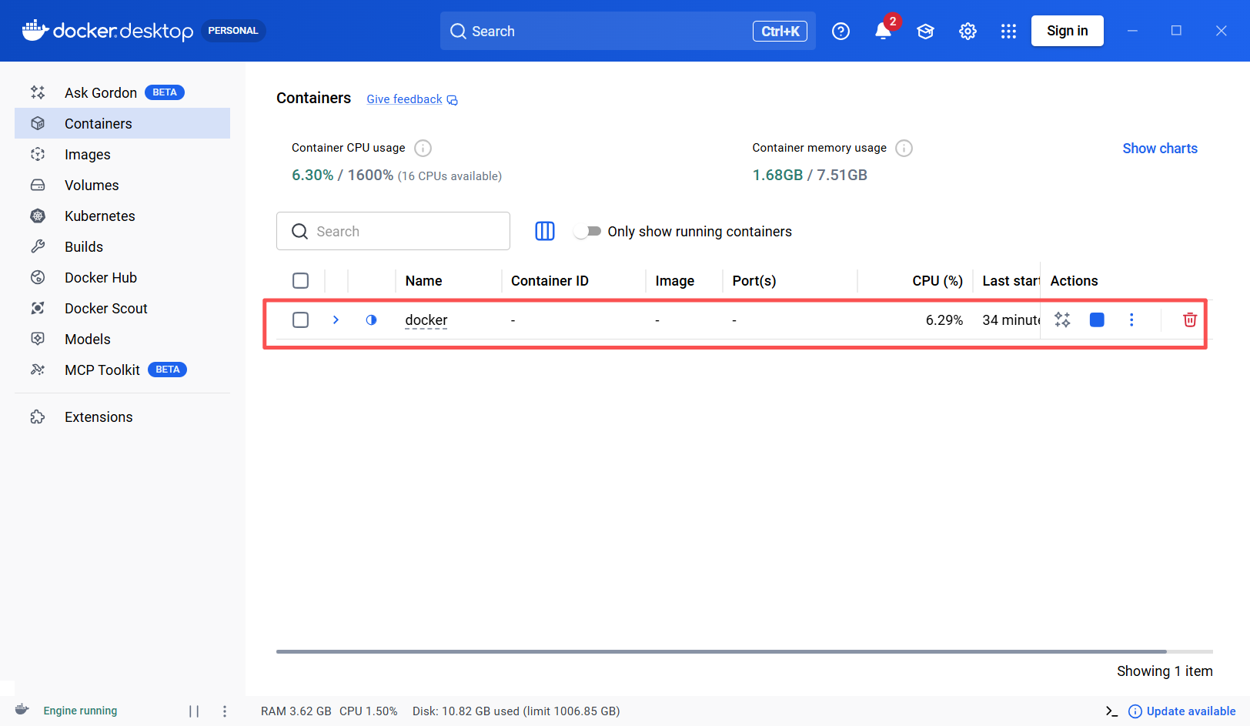Viewport: 1250px width, 726px height.
Task: Click the Engine running status
Action: pos(80,711)
